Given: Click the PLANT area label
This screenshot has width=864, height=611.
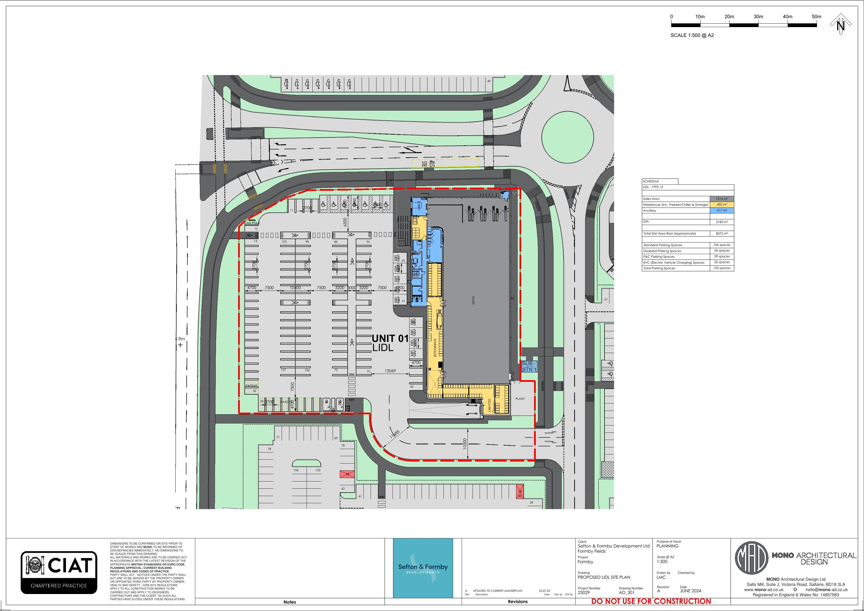Looking at the screenshot, I should tap(520, 399).
